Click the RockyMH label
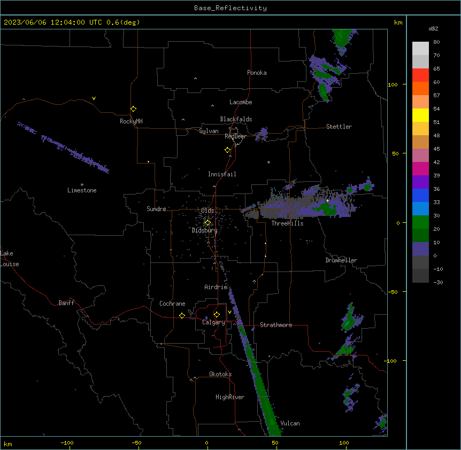The image size is (461, 450). (x=131, y=121)
